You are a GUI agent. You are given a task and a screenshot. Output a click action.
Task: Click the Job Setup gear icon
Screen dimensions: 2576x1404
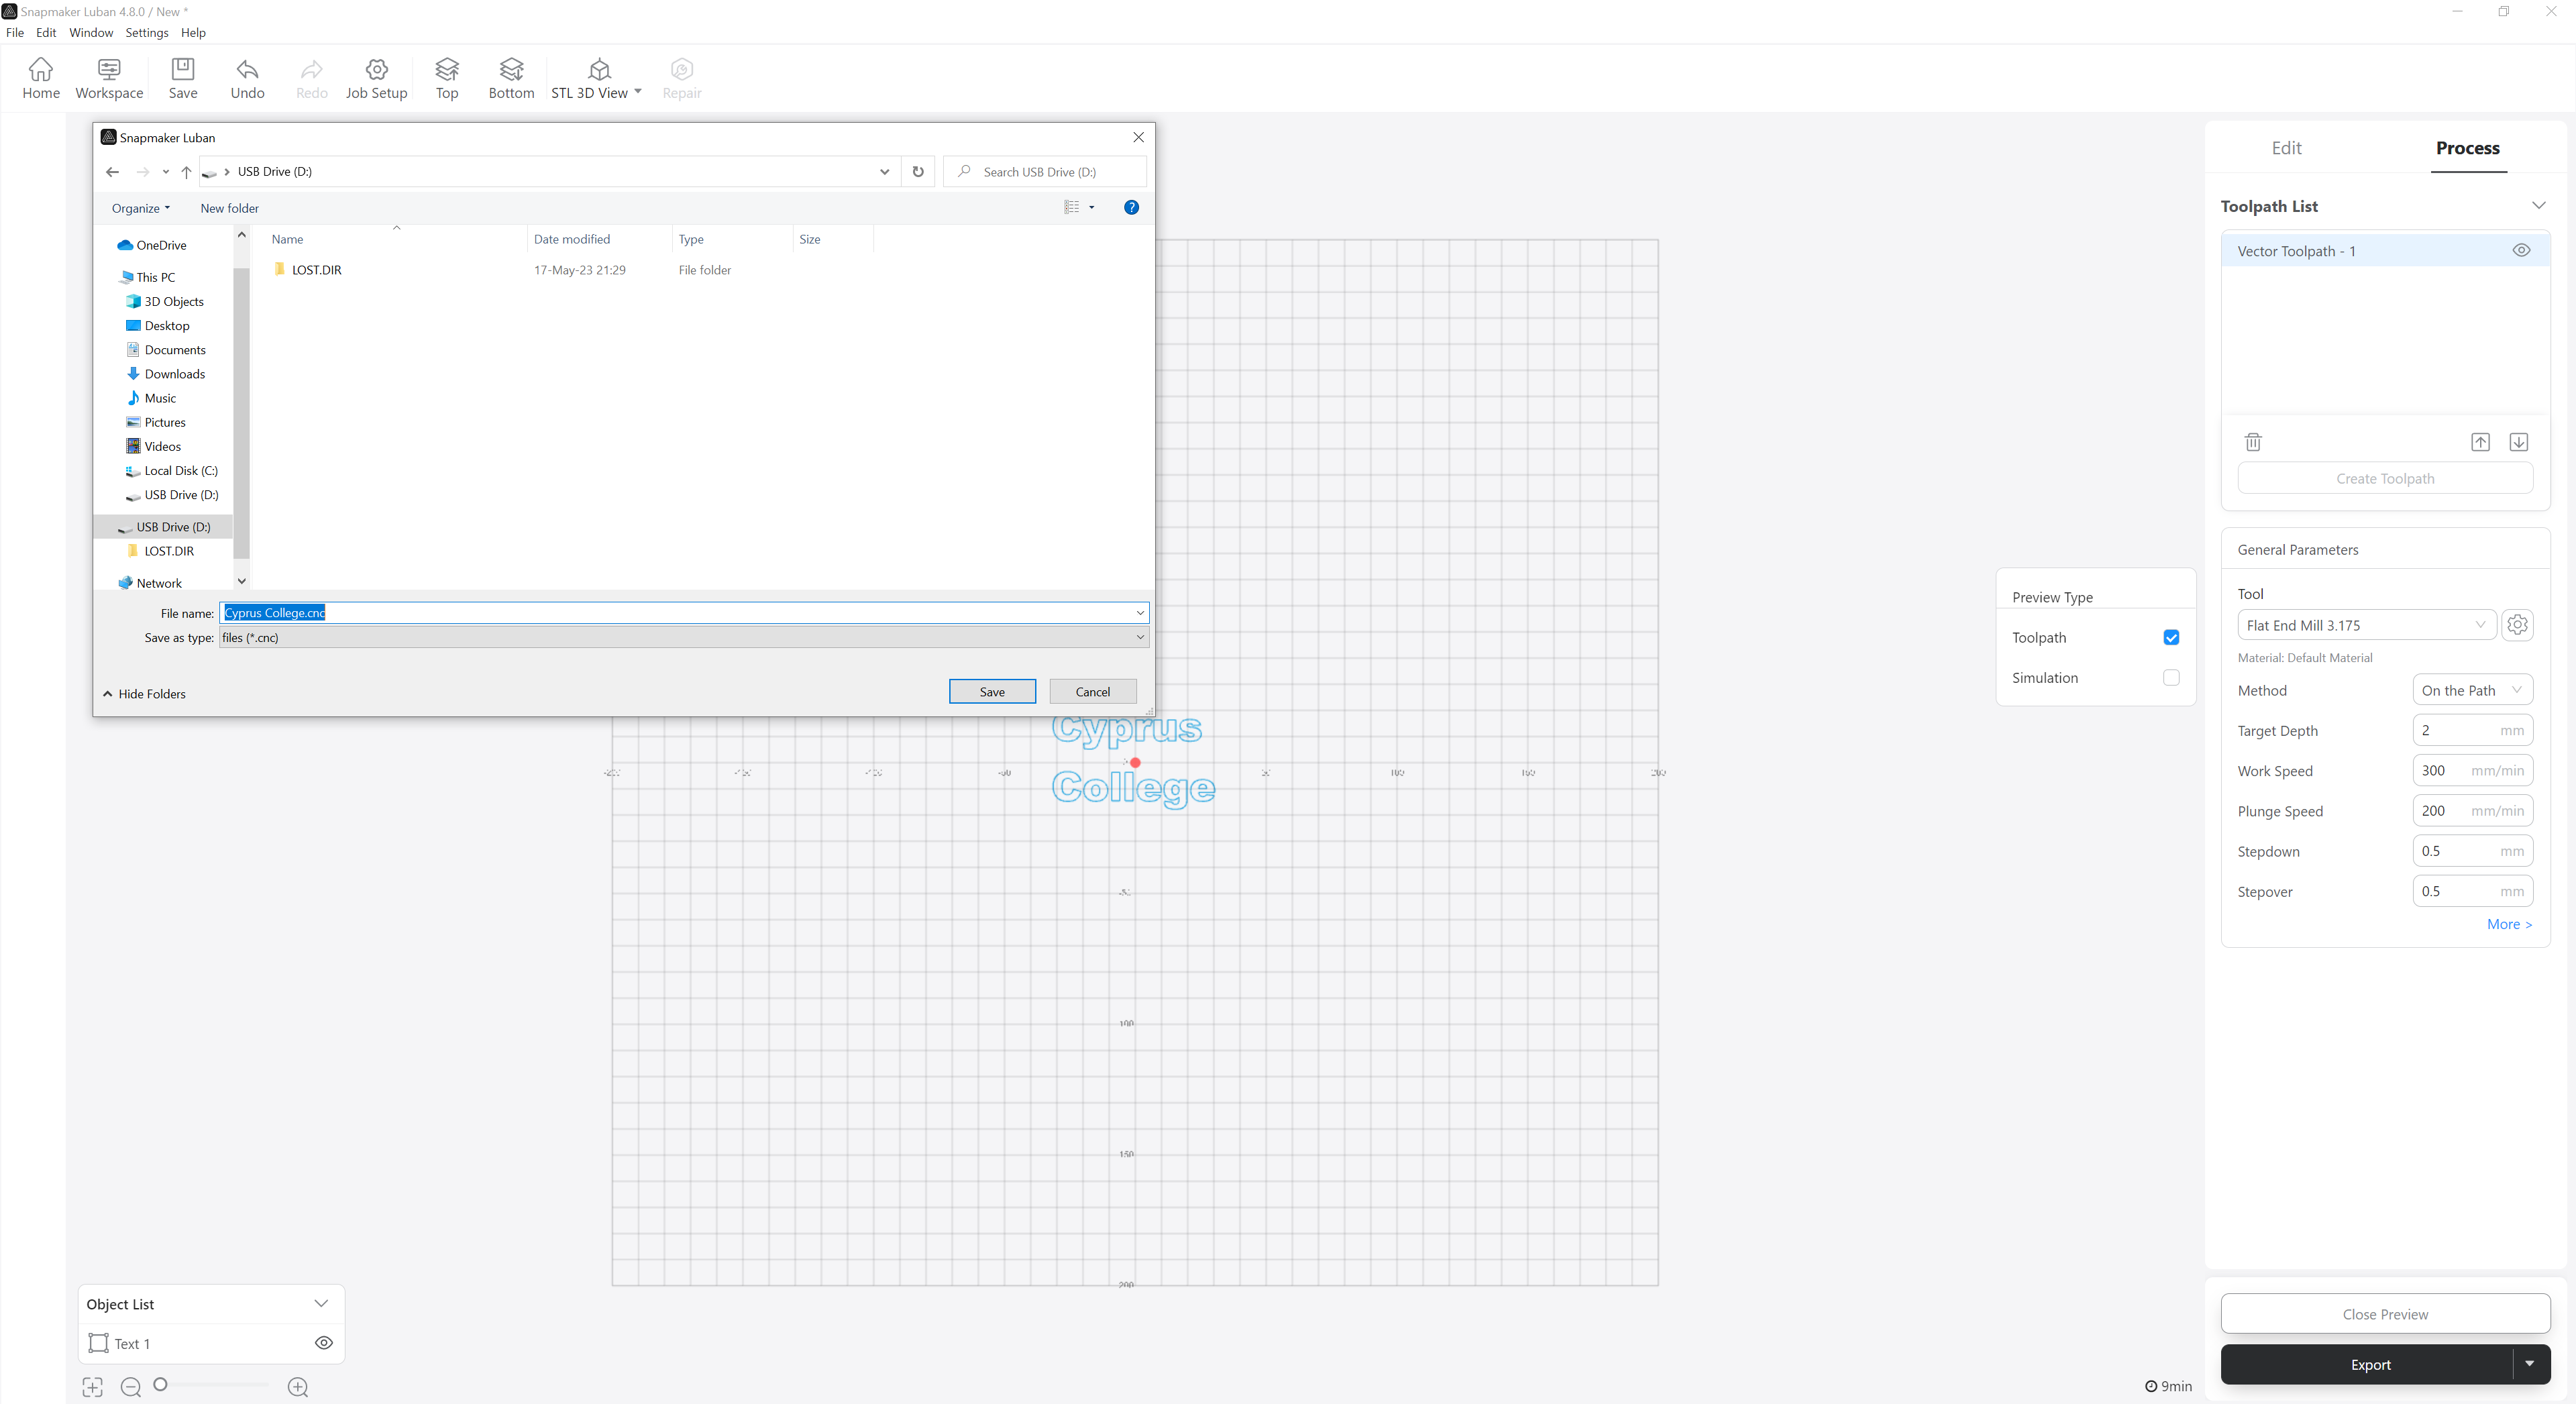(376, 69)
